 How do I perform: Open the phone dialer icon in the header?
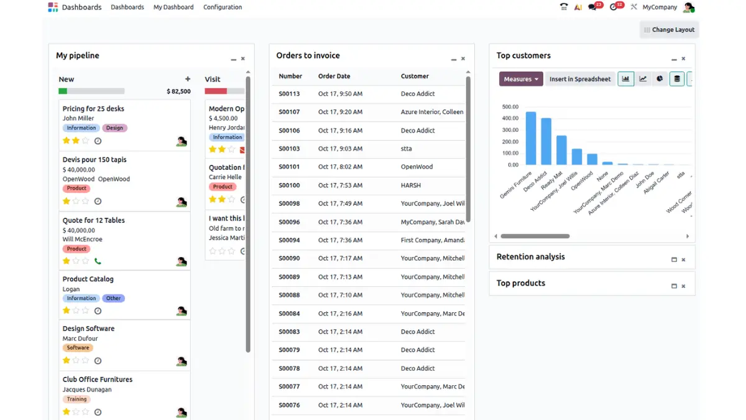coord(563,7)
